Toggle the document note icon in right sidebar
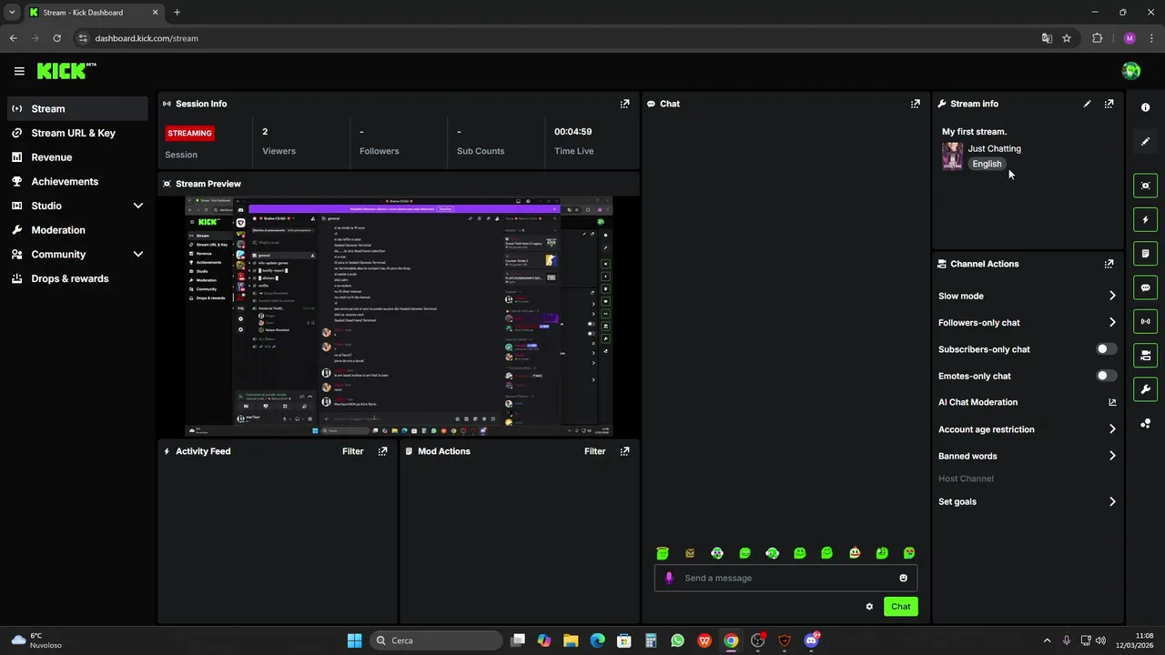 tap(1146, 253)
